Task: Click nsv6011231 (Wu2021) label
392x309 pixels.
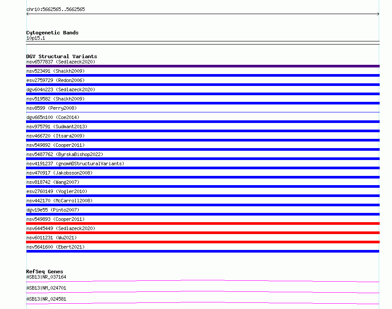Action: click(52, 238)
